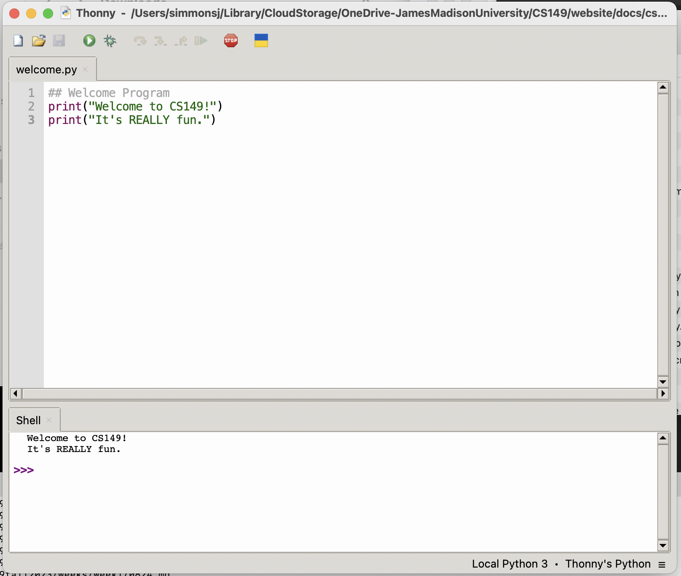Image resolution: width=681 pixels, height=576 pixels.
Task: Run the current script with the green play button
Action: [89, 41]
